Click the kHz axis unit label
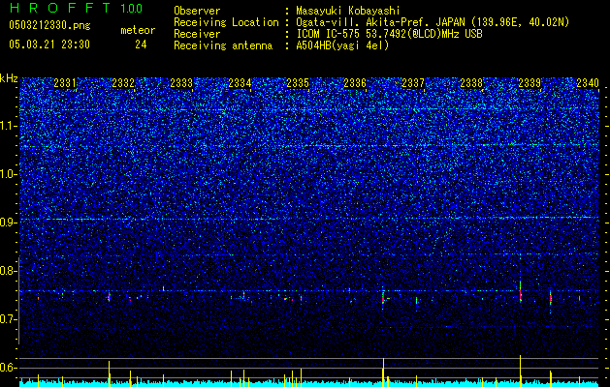 click(x=9, y=78)
